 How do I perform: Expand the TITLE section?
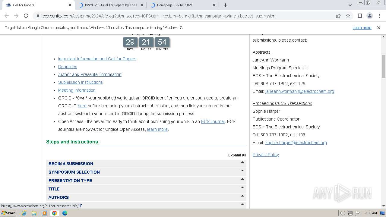146,189
